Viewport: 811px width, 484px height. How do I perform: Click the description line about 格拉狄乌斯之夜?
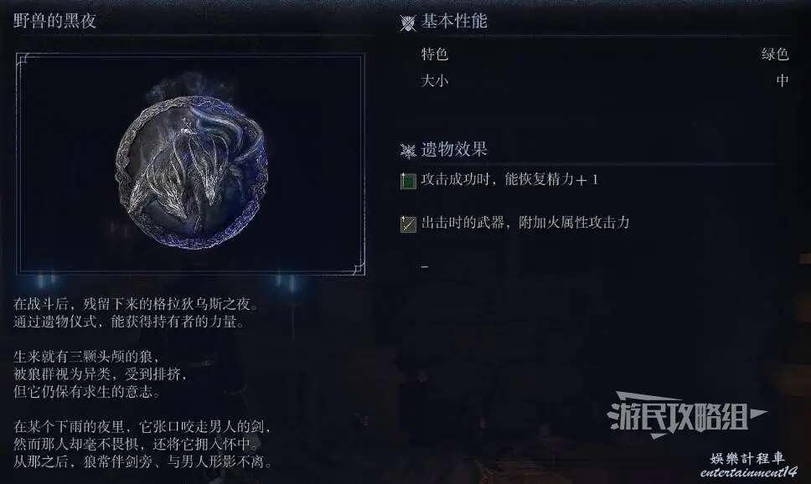point(135,303)
